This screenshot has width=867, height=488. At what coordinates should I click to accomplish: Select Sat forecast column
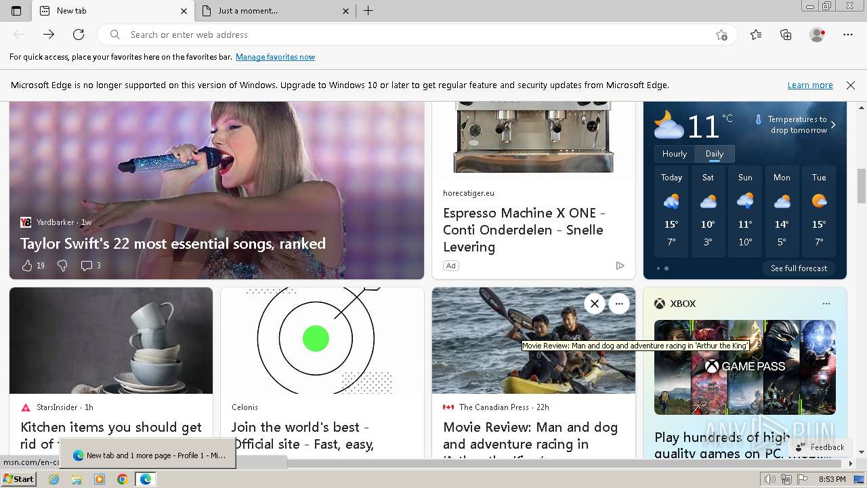pyautogui.click(x=708, y=211)
